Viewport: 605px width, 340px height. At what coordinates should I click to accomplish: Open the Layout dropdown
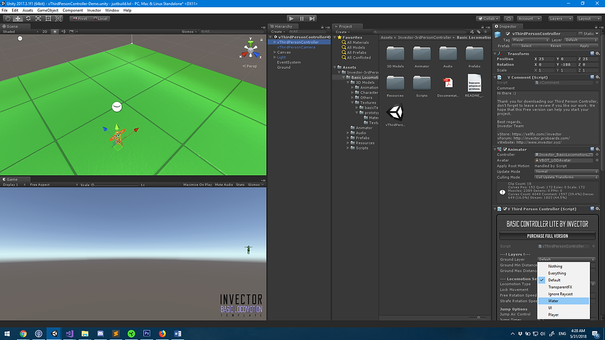[x=588, y=19]
